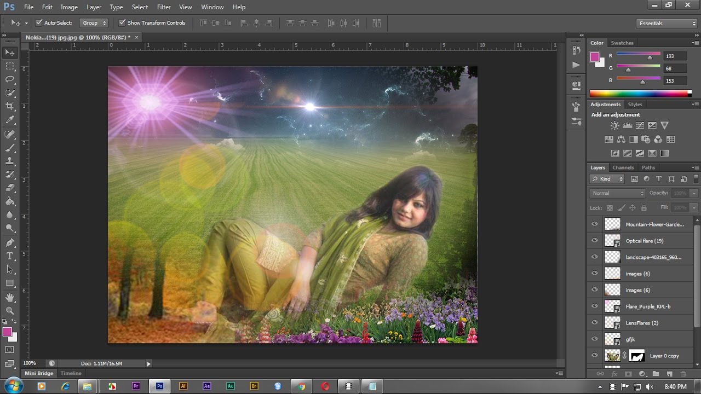Select the Hand tool
The height and width of the screenshot is (394, 701).
(10, 298)
